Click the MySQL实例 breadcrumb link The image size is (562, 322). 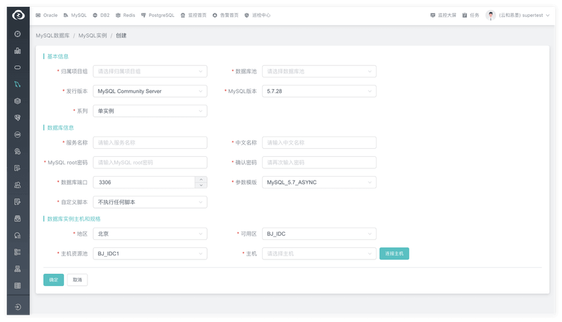(x=92, y=35)
